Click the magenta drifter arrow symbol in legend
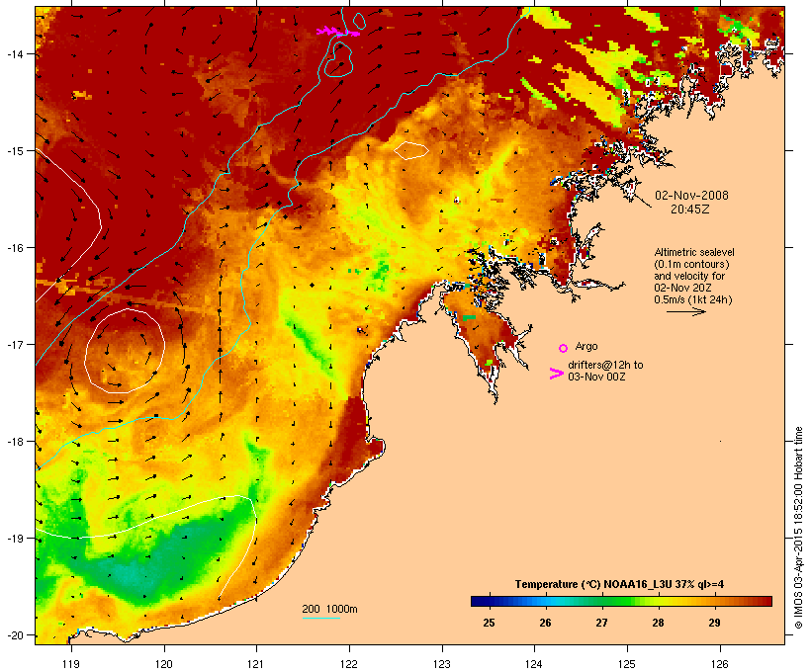The image size is (811, 672). tap(556, 374)
